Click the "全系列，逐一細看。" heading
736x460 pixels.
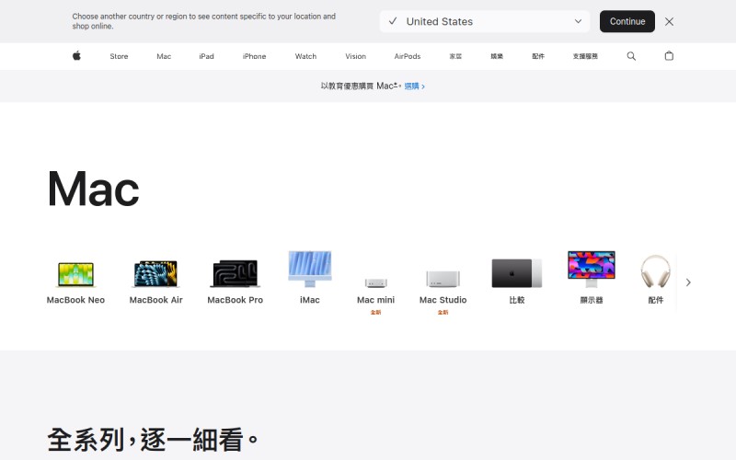153,440
